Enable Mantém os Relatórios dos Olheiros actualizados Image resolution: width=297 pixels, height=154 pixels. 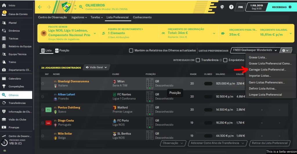[131, 51]
